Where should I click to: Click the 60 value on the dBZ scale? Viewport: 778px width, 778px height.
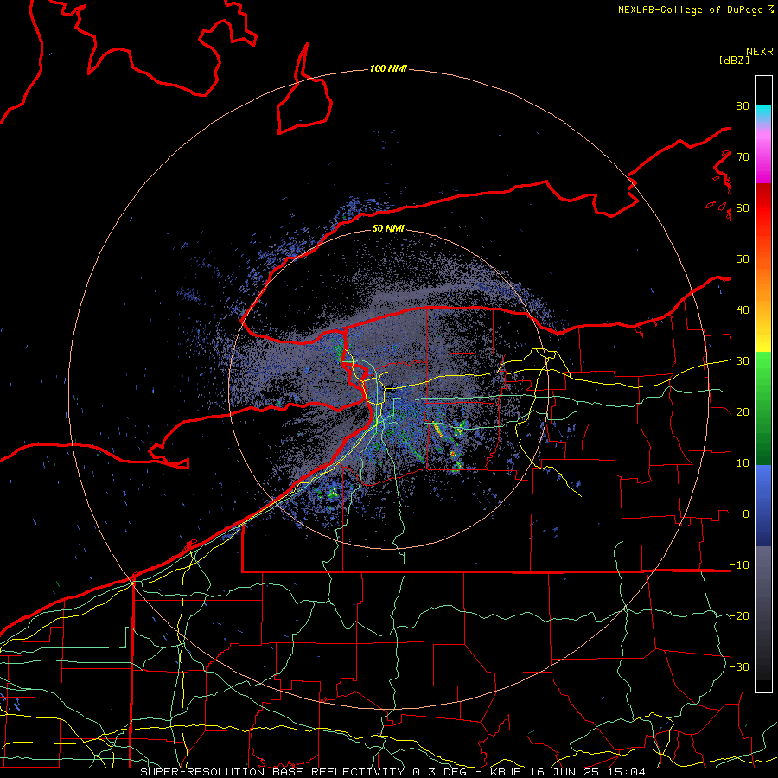[x=743, y=207]
